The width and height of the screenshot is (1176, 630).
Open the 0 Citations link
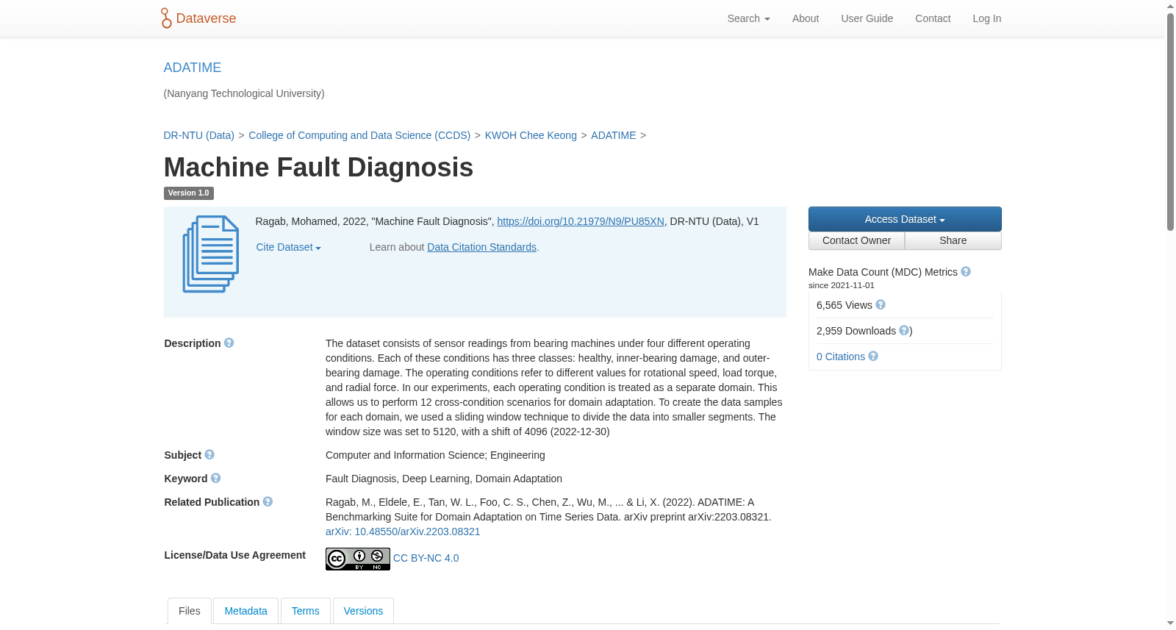coord(841,357)
